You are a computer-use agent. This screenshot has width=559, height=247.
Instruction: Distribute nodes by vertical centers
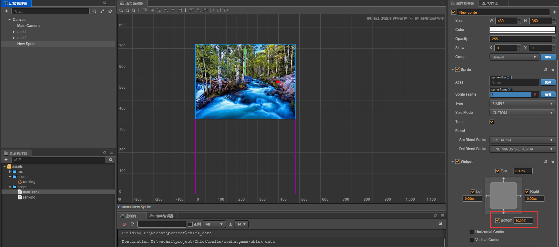click(x=198, y=10)
